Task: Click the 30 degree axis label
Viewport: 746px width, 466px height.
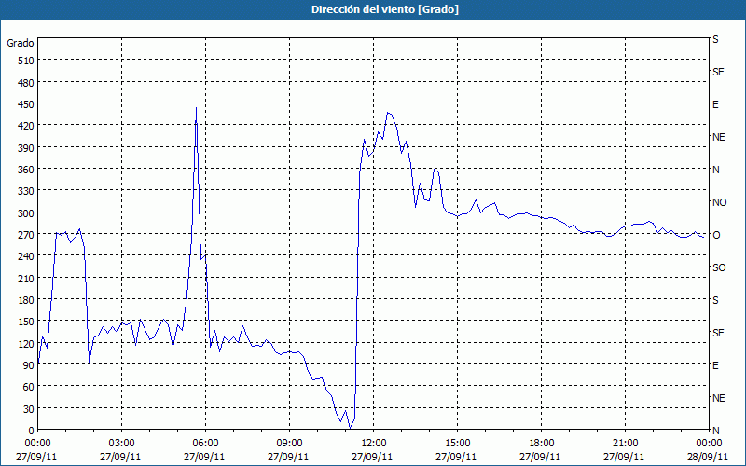Action: pos(29,409)
